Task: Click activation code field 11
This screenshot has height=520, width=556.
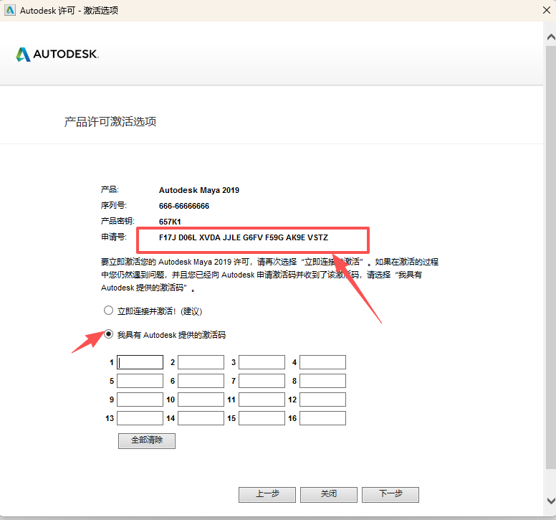Action: pos(262,400)
